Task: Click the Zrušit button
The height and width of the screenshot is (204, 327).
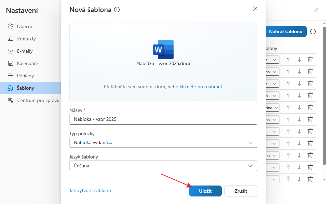Action: point(241,191)
